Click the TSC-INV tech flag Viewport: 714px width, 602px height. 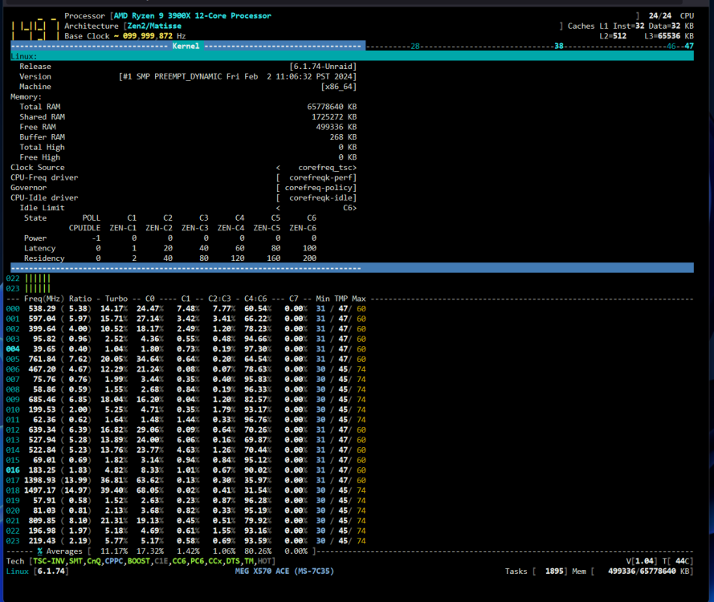pyautogui.click(x=49, y=562)
